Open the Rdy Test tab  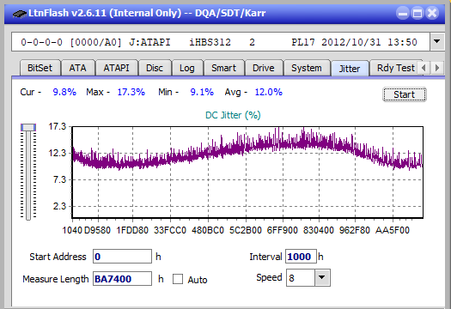pyautogui.click(x=395, y=68)
